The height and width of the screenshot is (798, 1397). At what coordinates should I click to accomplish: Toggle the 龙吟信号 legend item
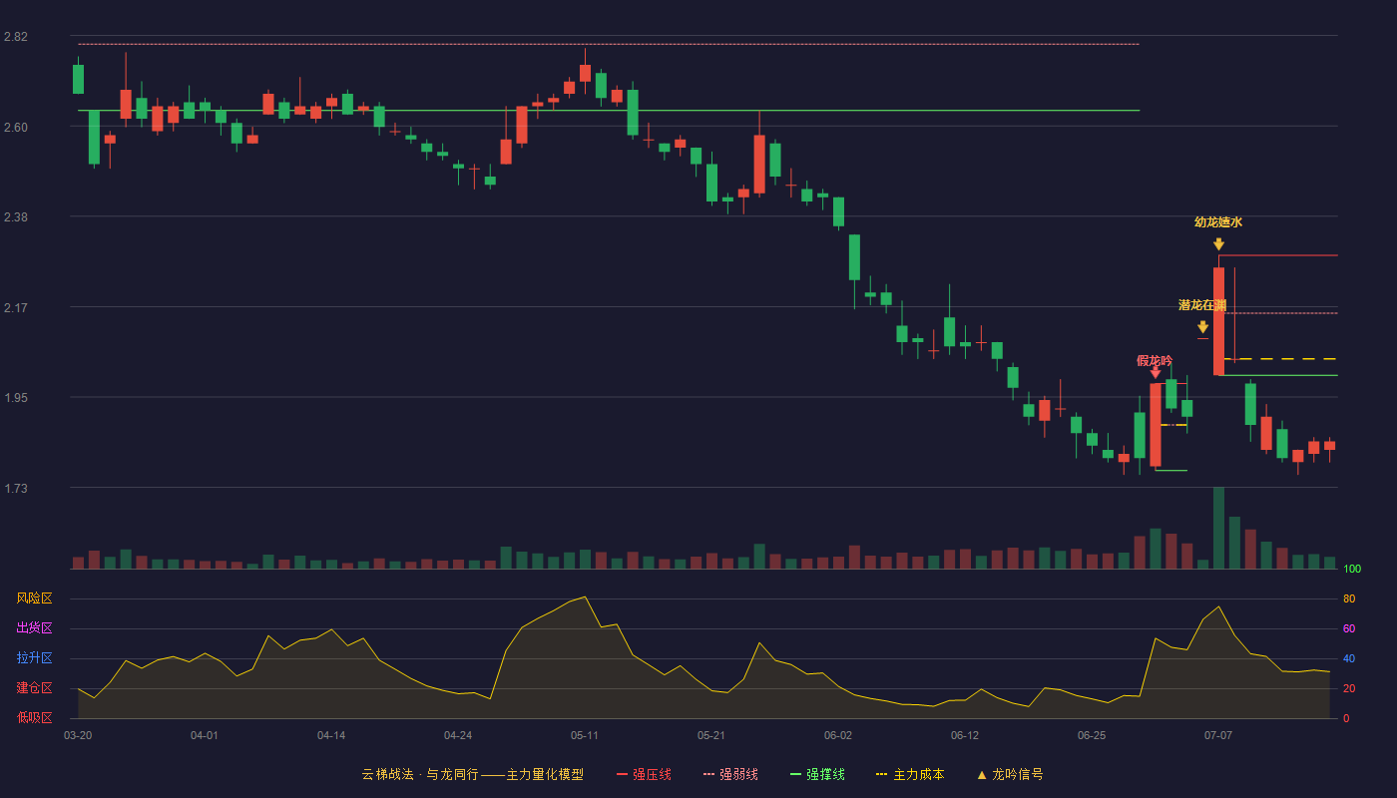pyautogui.click(x=1010, y=774)
